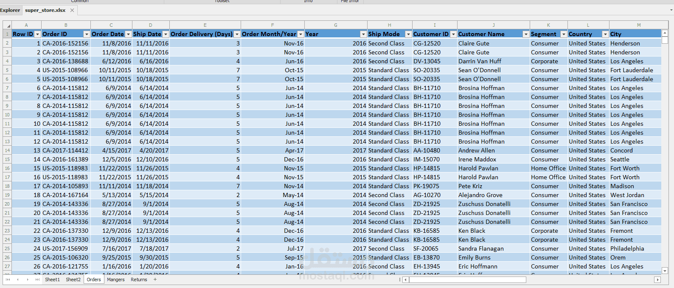Click the Seattle city cell
This screenshot has width=674, height=288.
tap(635, 159)
